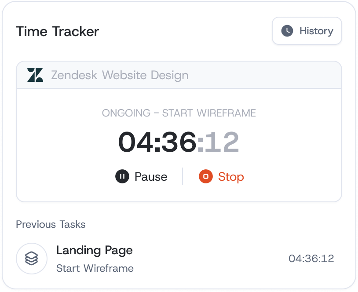Click the Previous Tasks section label
This screenshot has width=358, height=292.
[51, 224]
